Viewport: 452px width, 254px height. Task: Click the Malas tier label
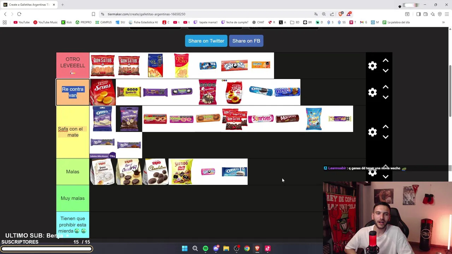click(x=73, y=171)
